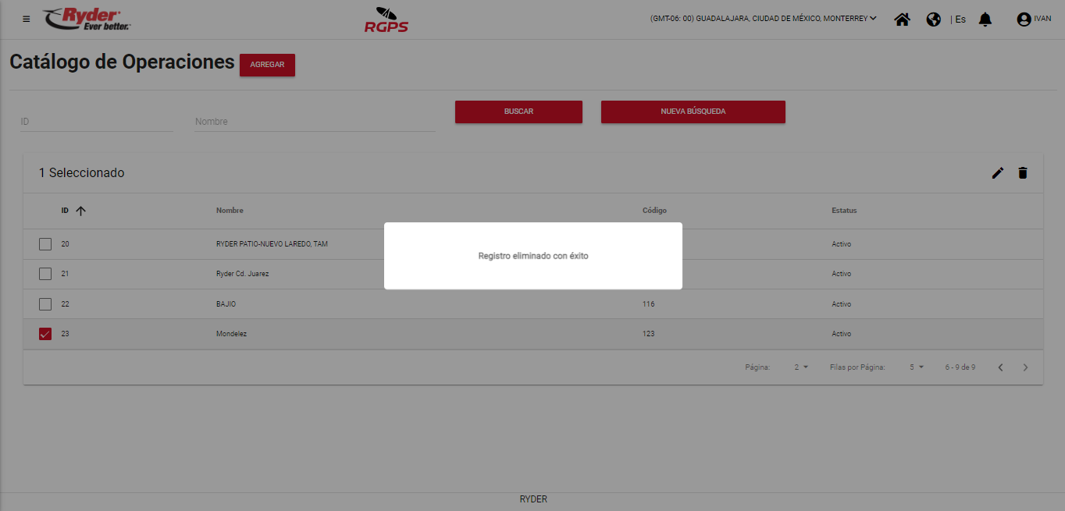
Task: Click the Nombre column header
Action: coord(230,211)
